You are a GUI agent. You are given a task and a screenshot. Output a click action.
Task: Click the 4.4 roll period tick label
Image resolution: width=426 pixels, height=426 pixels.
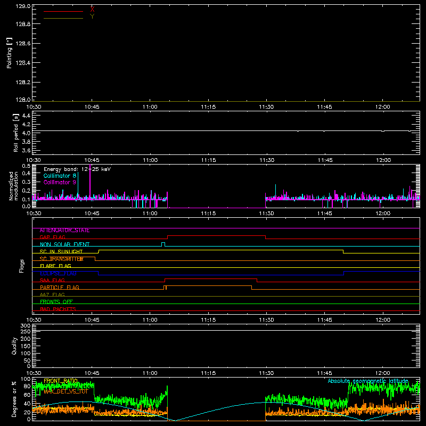(x=26, y=116)
